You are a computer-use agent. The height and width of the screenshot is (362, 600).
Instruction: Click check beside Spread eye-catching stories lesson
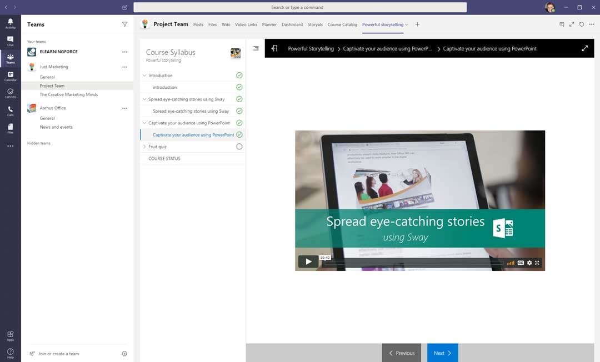point(239,111)
